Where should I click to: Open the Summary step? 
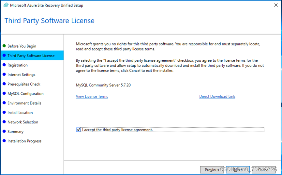click(15, 132)
